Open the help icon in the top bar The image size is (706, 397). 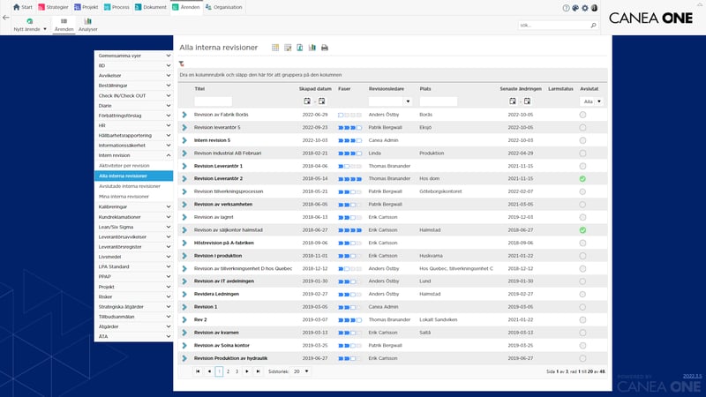pyautogui.click(x=566, y=8)
